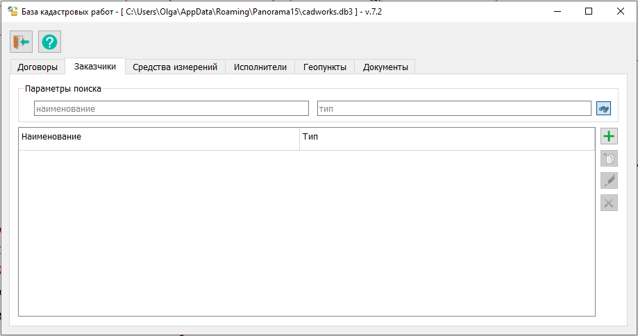Screen dimensions: 638x336
Task: Switch to the Геопункты tab
Action: point(324,67)
